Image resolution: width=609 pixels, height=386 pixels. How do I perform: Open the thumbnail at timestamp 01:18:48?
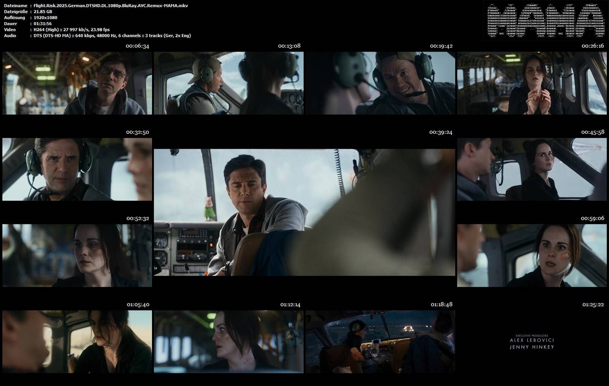pos(380,342)
